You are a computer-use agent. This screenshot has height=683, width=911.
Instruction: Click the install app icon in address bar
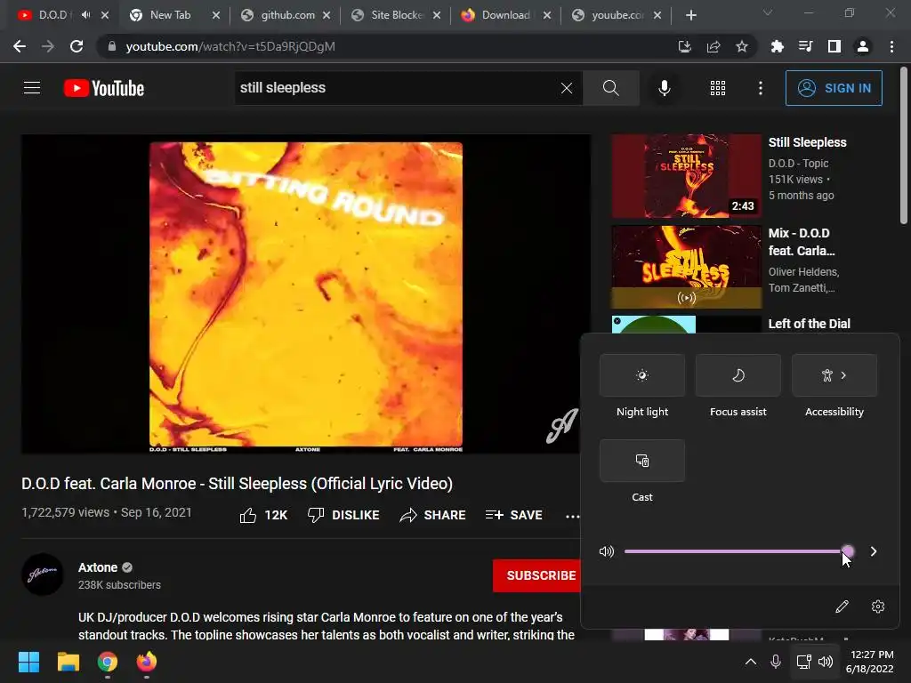pos(685,46)
